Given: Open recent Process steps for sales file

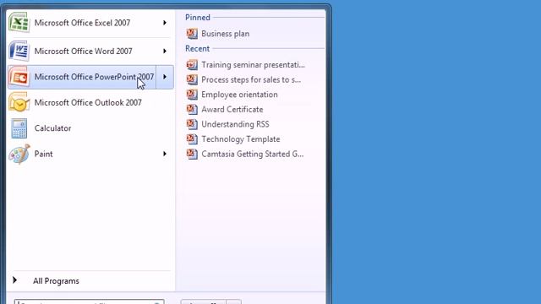Looking at the screenshot, I should pos(251,79).
